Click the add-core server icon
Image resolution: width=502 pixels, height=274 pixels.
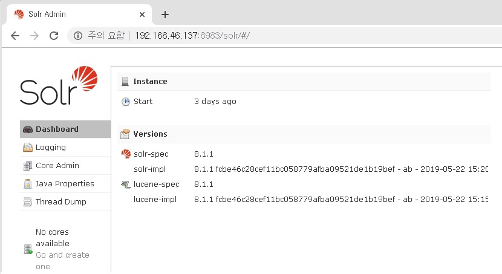[28, 249]
